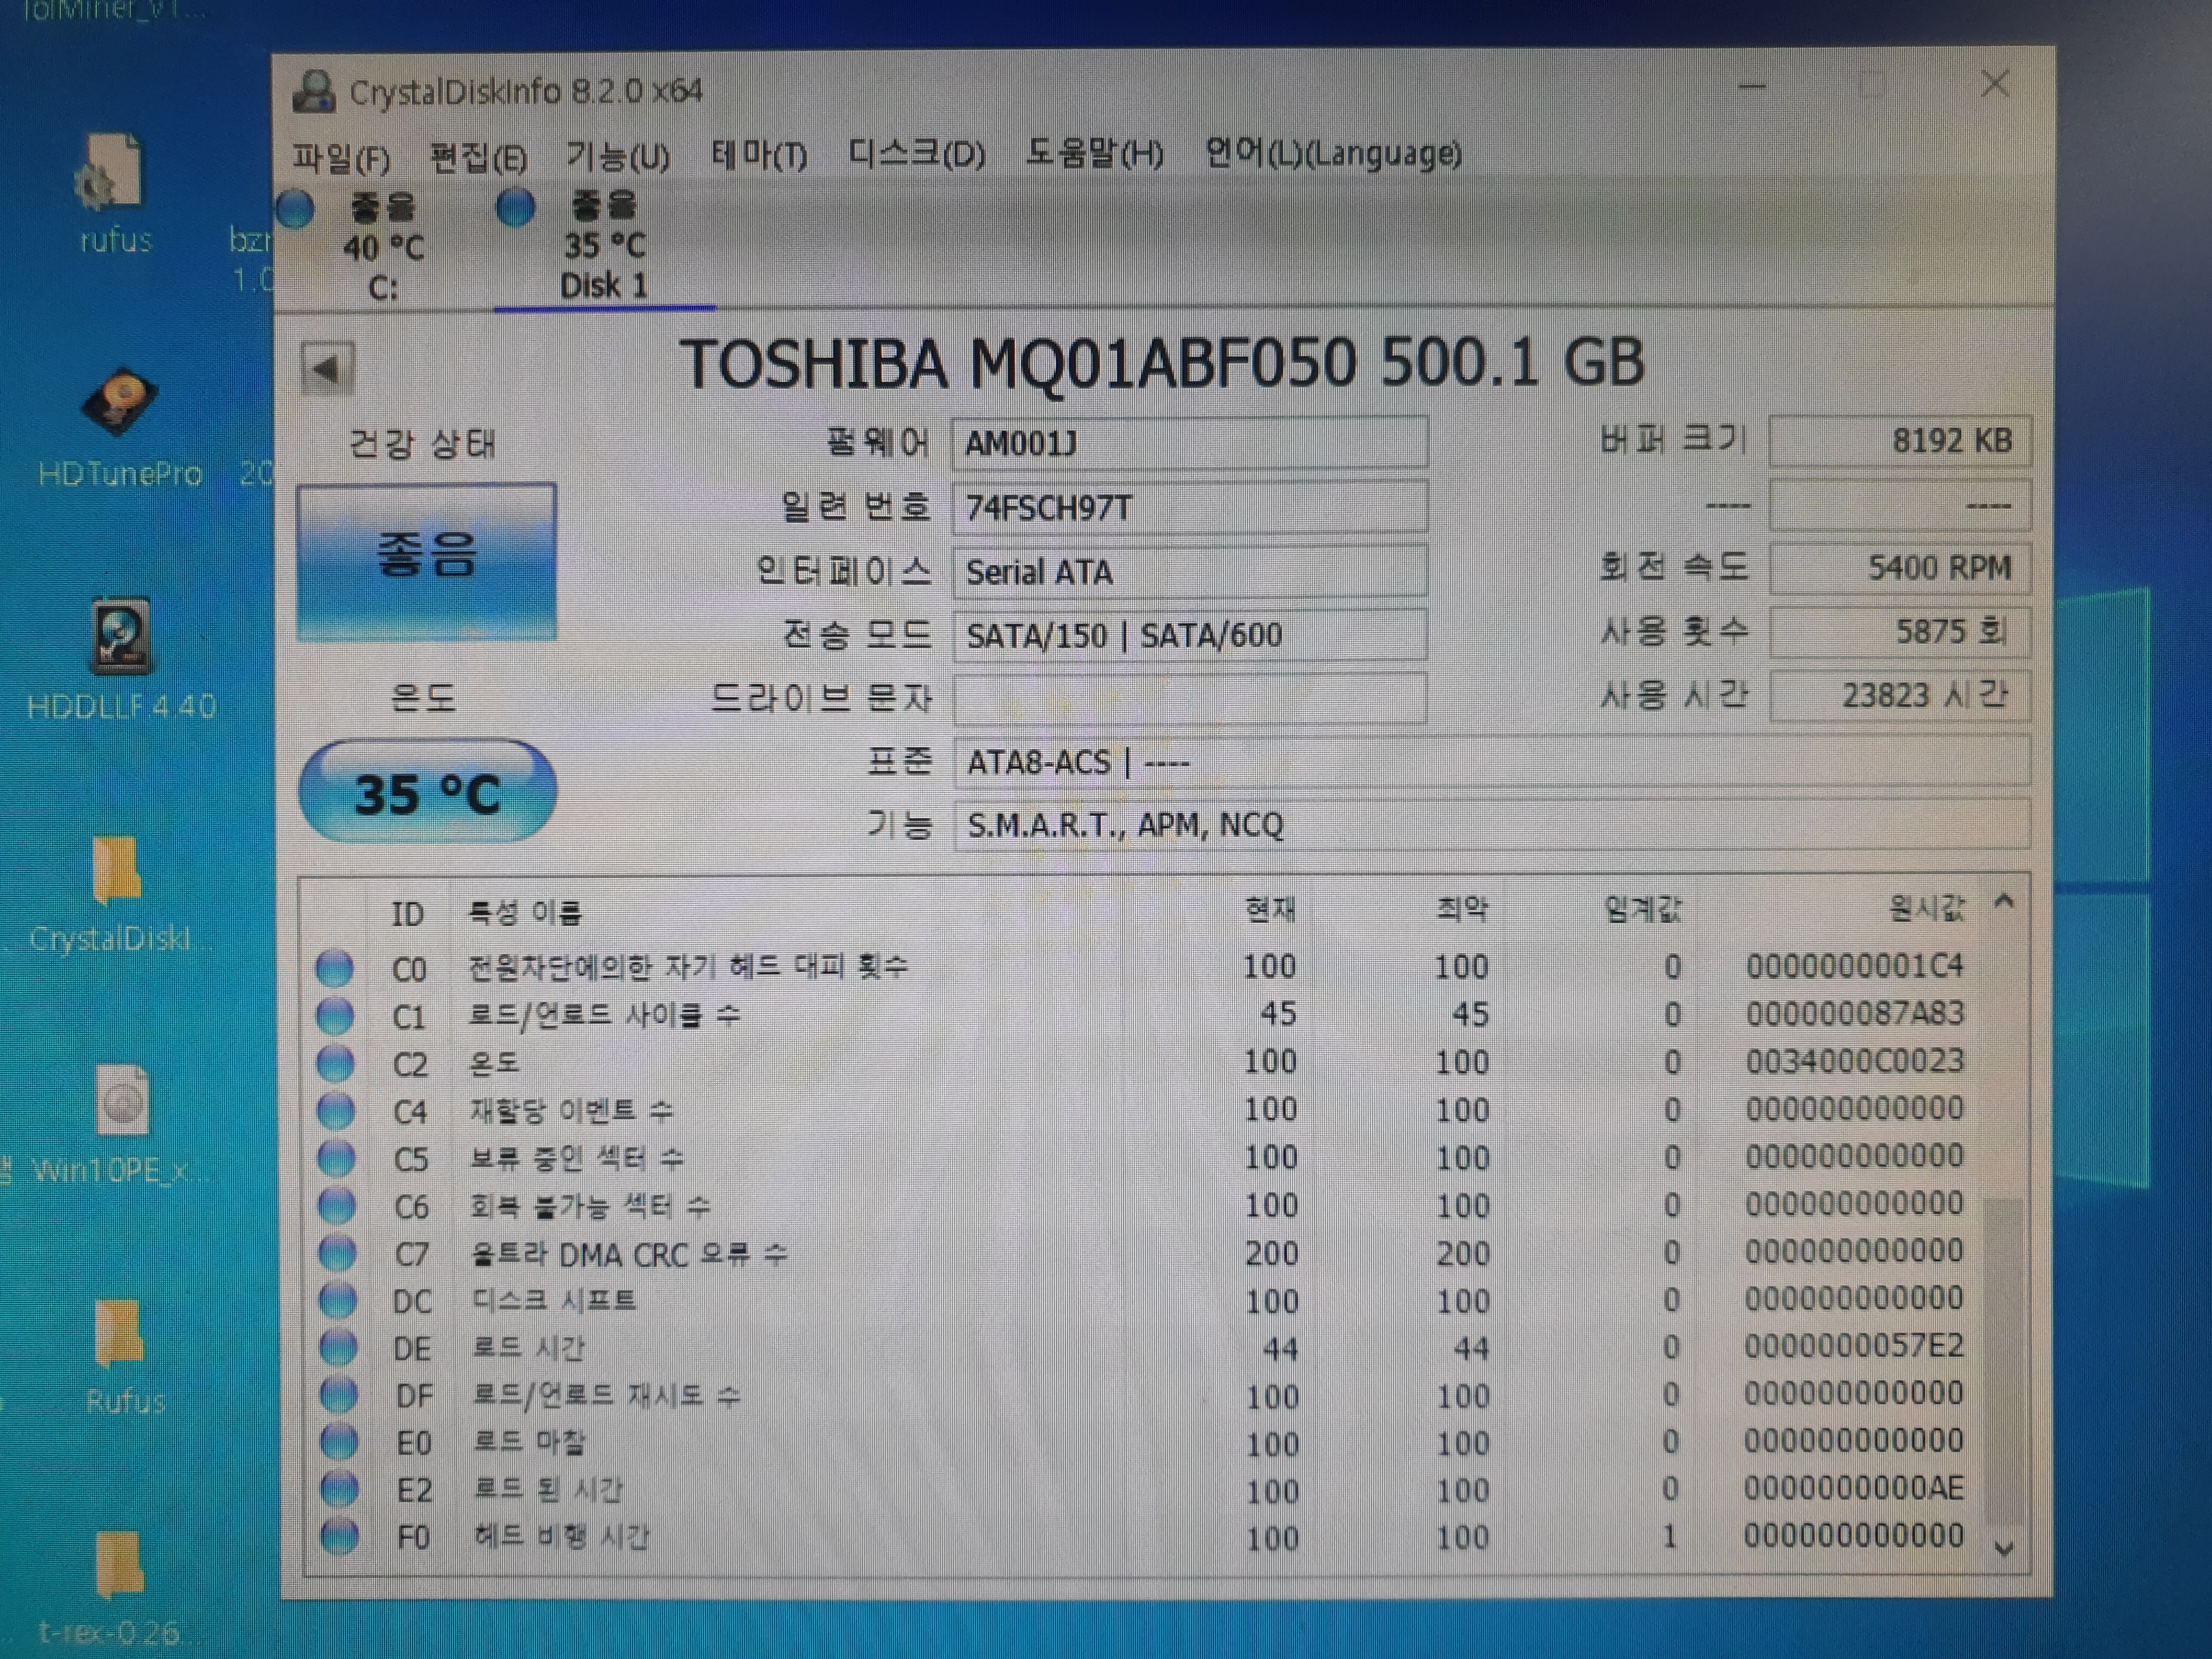Click the status circle of attribute C7
This screenshot has width=2212, height=1659.
pyautogui.click(x=337, y=1253)
